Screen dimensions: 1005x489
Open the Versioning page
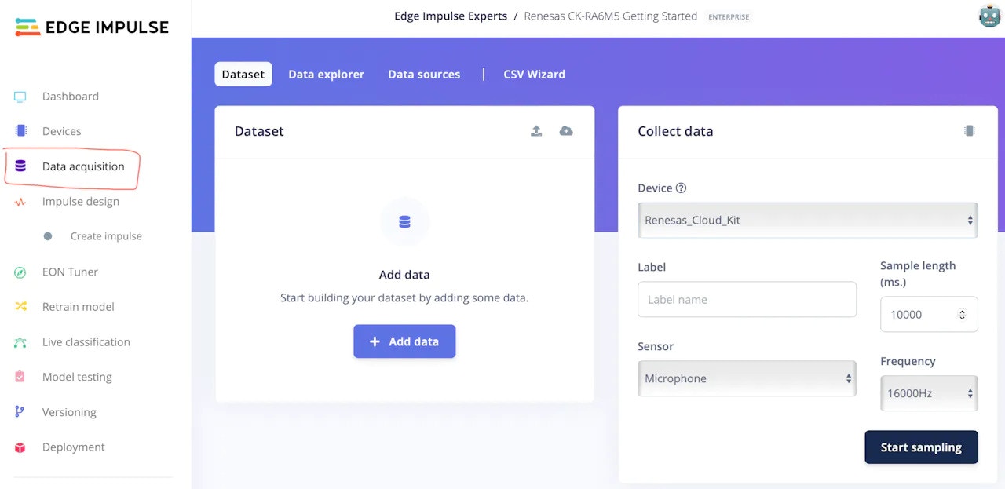click(x=69, y=412)
